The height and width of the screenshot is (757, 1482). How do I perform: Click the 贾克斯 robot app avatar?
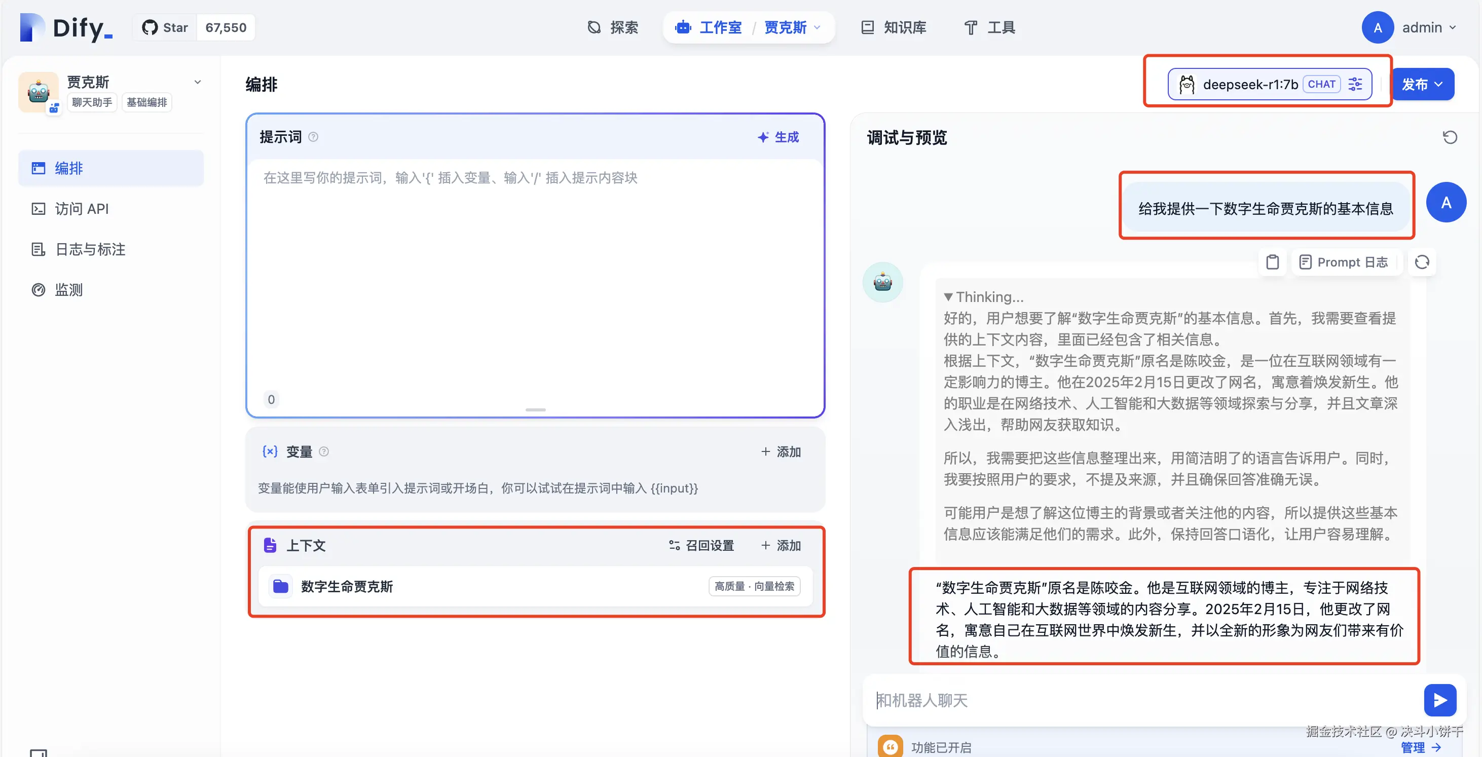coord(39,92)
